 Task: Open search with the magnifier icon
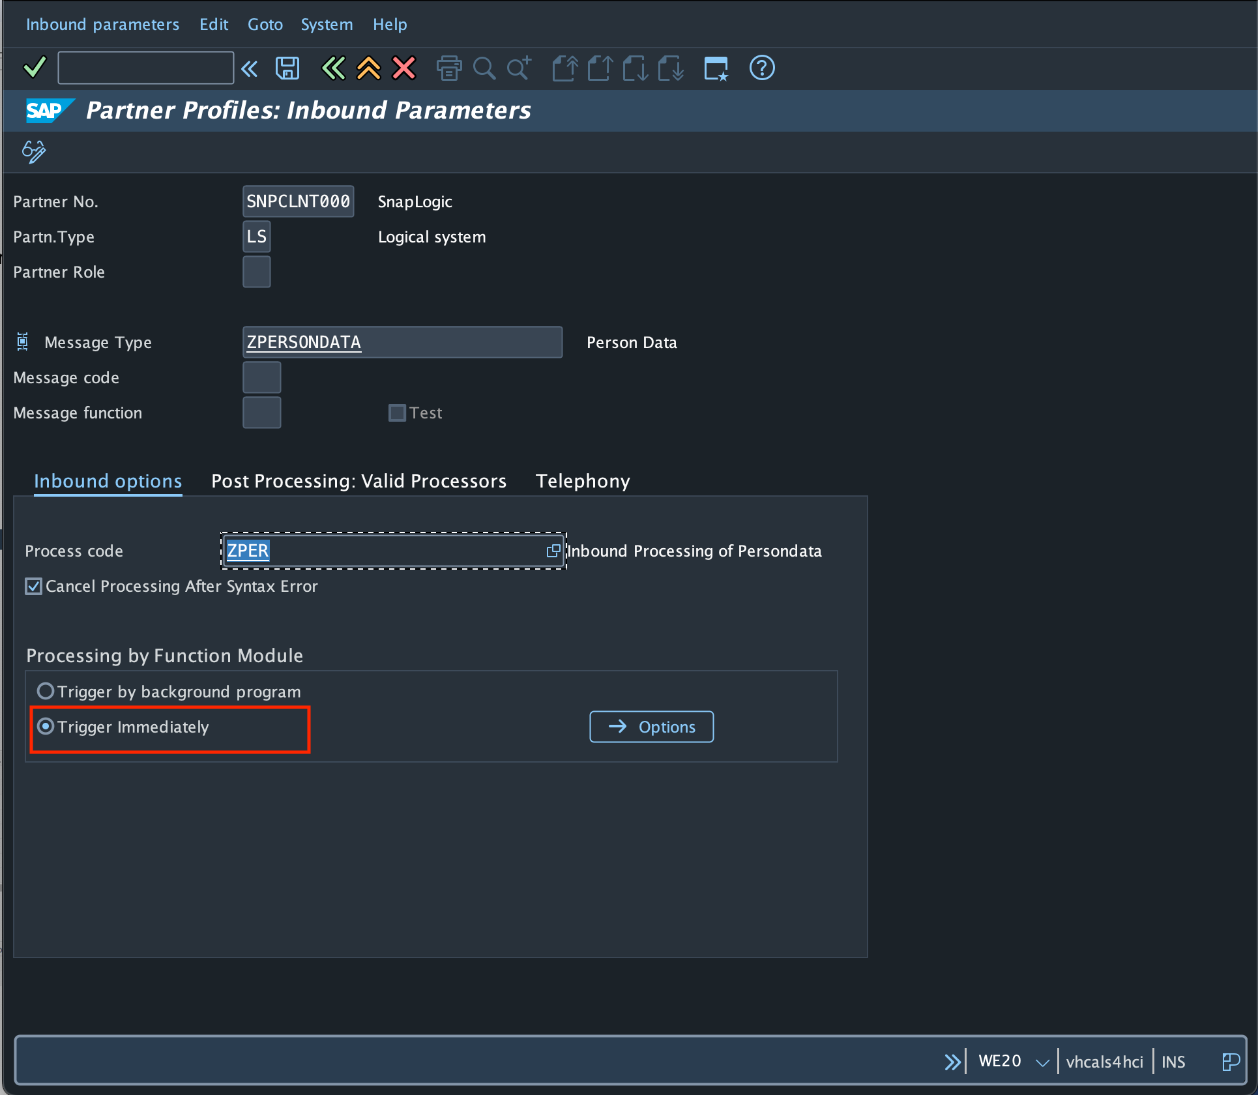click(484, 68)
